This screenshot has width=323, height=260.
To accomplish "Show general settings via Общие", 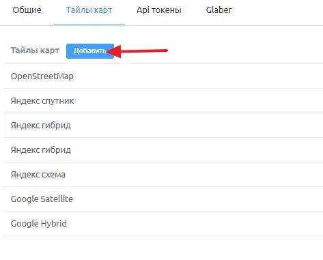I will point(27,10).
